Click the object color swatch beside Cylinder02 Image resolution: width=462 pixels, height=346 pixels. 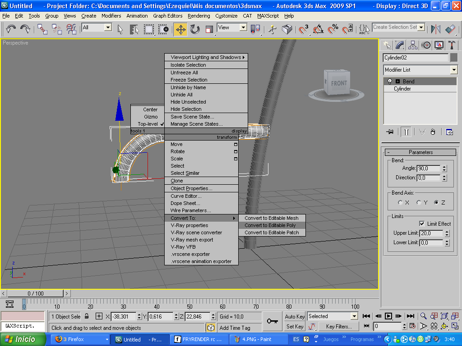[x=454, y=57]
